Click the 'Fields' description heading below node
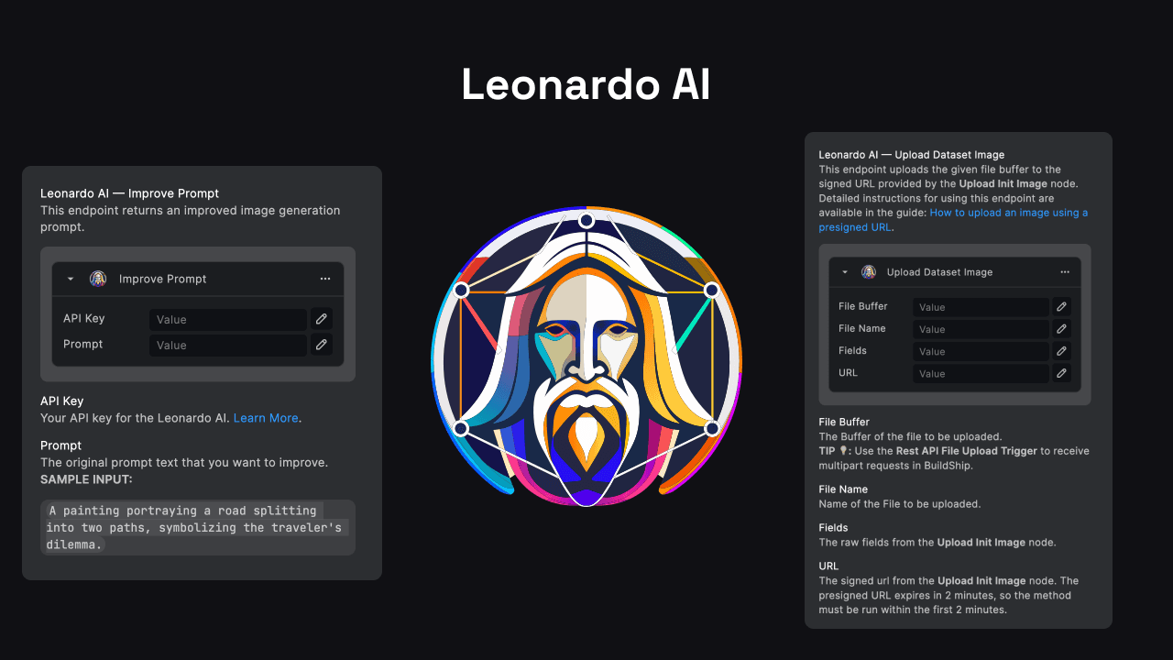Viewport: 1173px width, 660px height. pos(833,528)
